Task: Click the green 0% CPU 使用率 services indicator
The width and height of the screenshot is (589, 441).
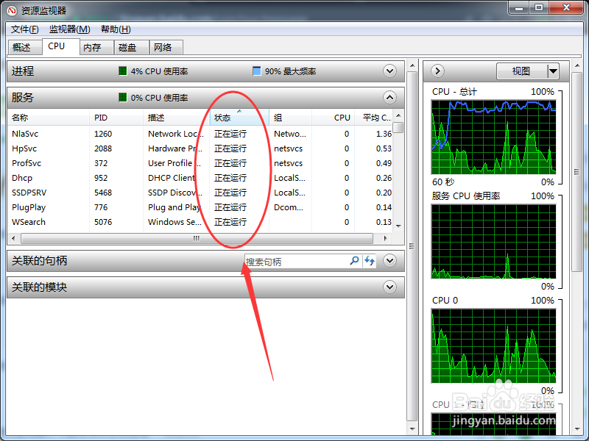Action: coord(122,98)
